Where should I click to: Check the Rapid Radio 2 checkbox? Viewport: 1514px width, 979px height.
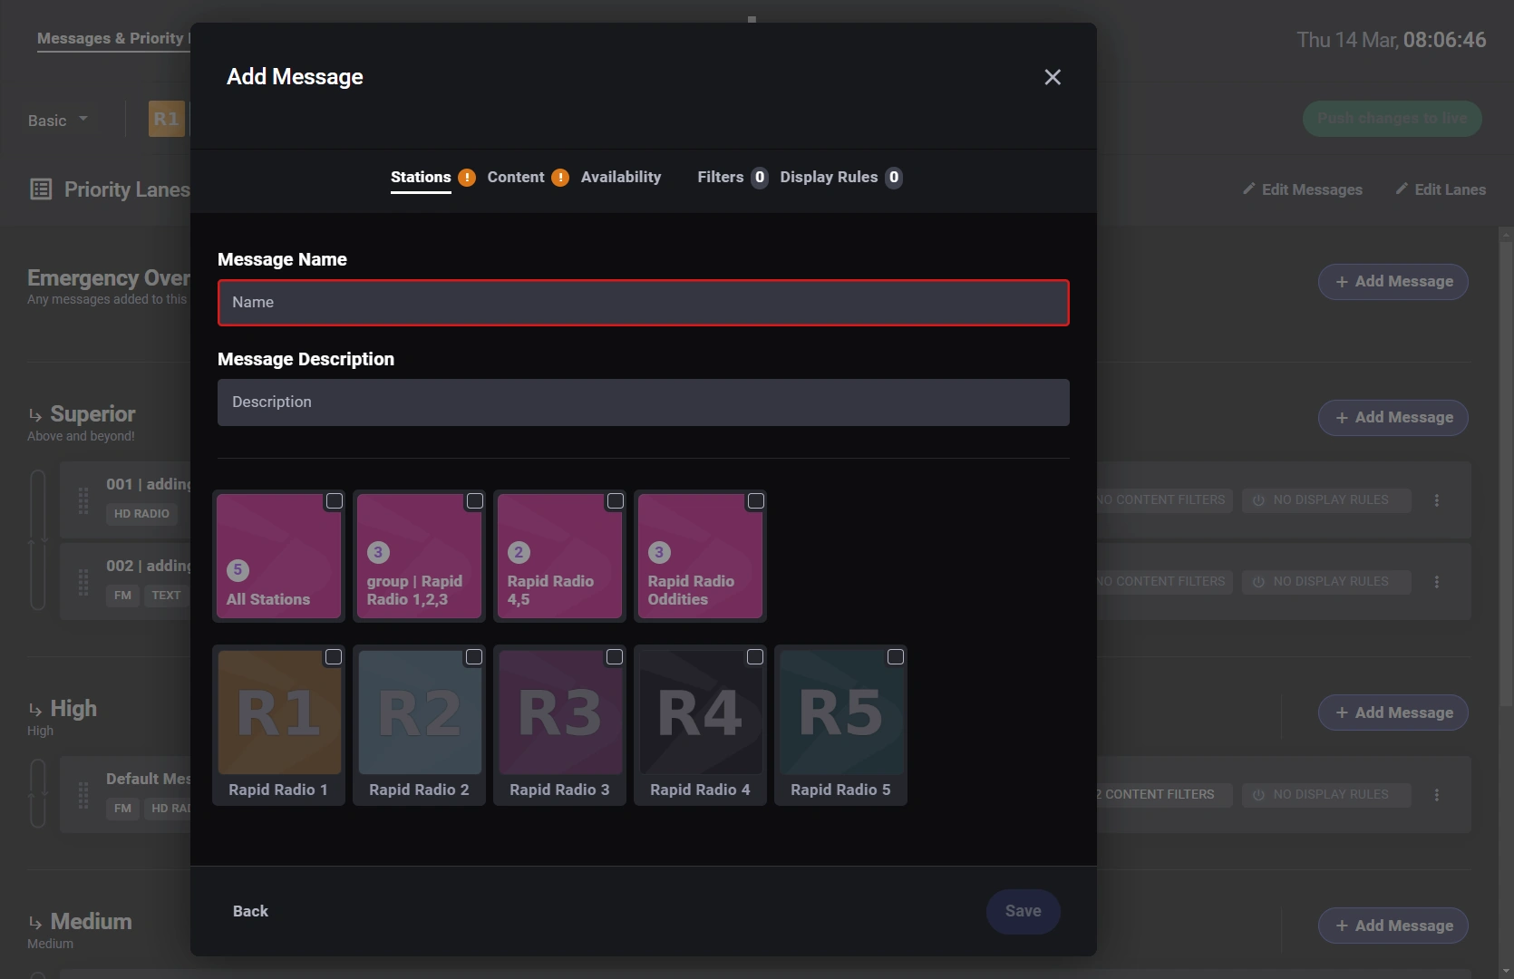coord(474,657)
